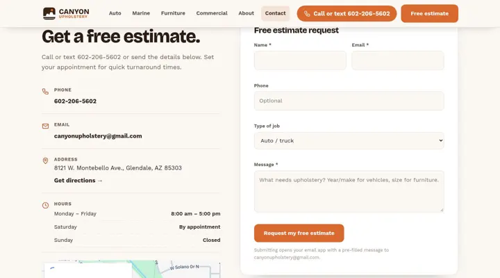Screen dimensions: 500x278
Task: Click the envelope icon beside EMAIL label
Action: 45,126
